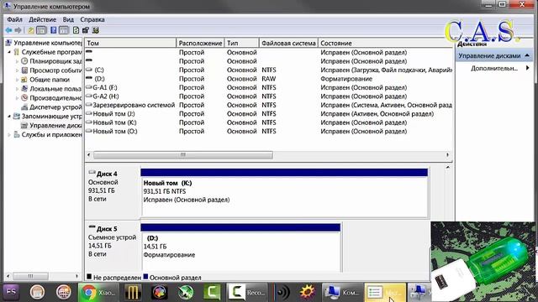Open Chrome Xiao... taskbar button
The image size is (538, 302).
point(99,293)
